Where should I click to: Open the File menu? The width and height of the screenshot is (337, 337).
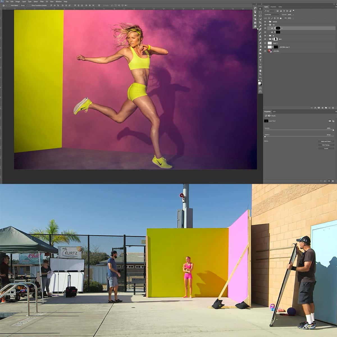pyautogui.click(x=7, y=1)
